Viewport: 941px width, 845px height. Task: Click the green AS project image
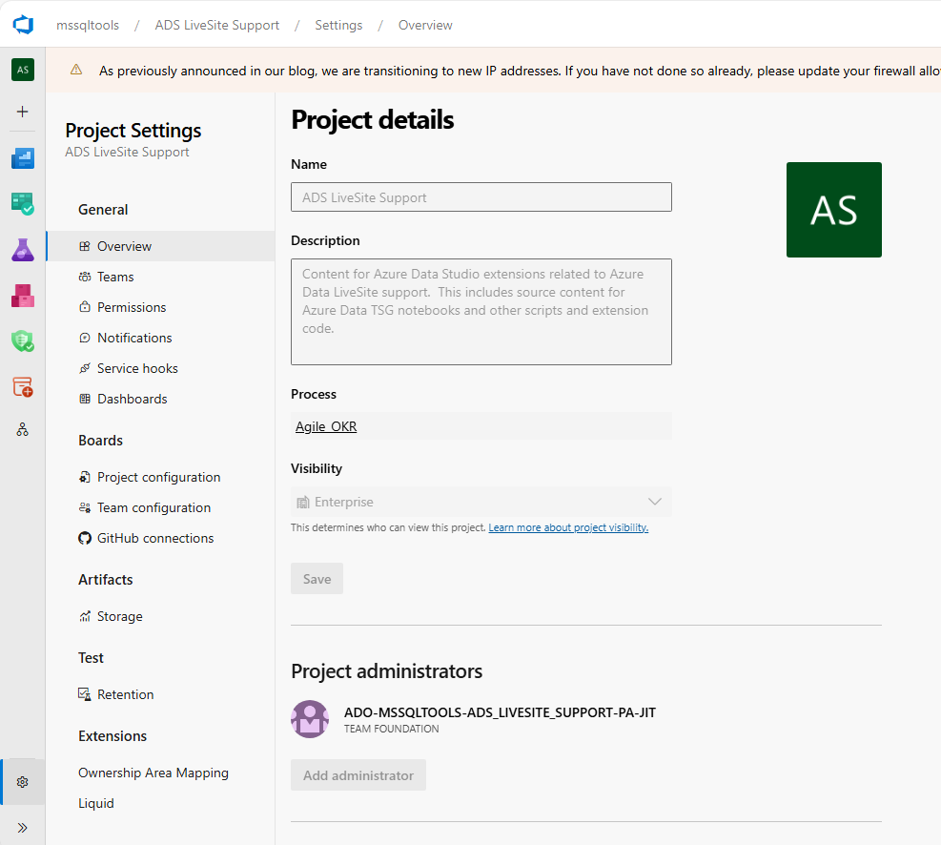pos(833,209)
